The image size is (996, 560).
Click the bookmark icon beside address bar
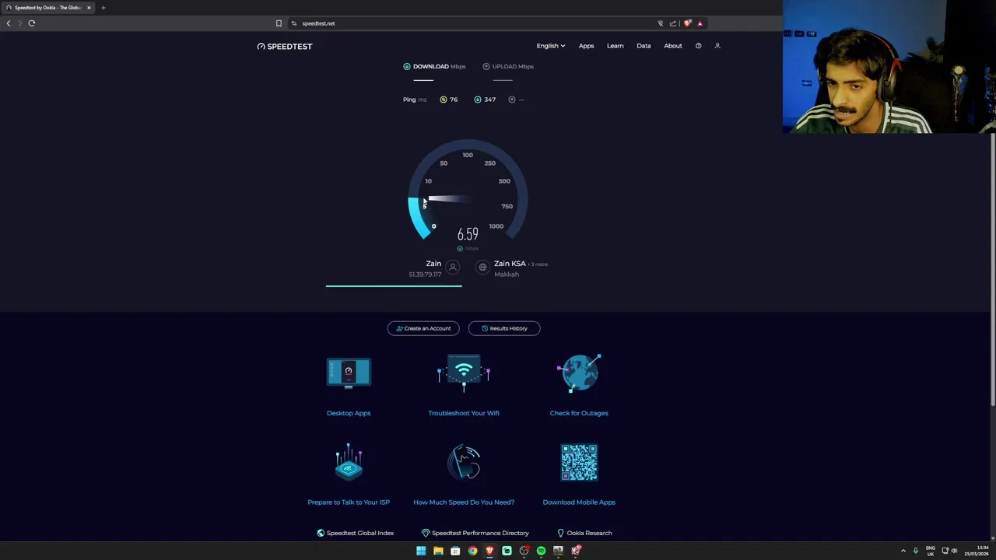point(279,23)
